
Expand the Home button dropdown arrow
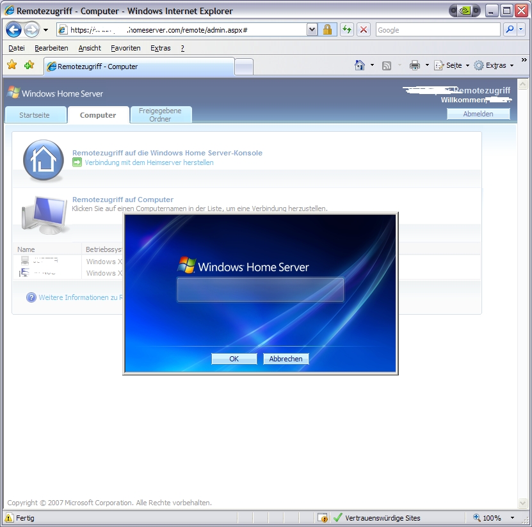point(372,65)
